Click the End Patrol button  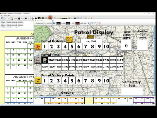[48, 23]
